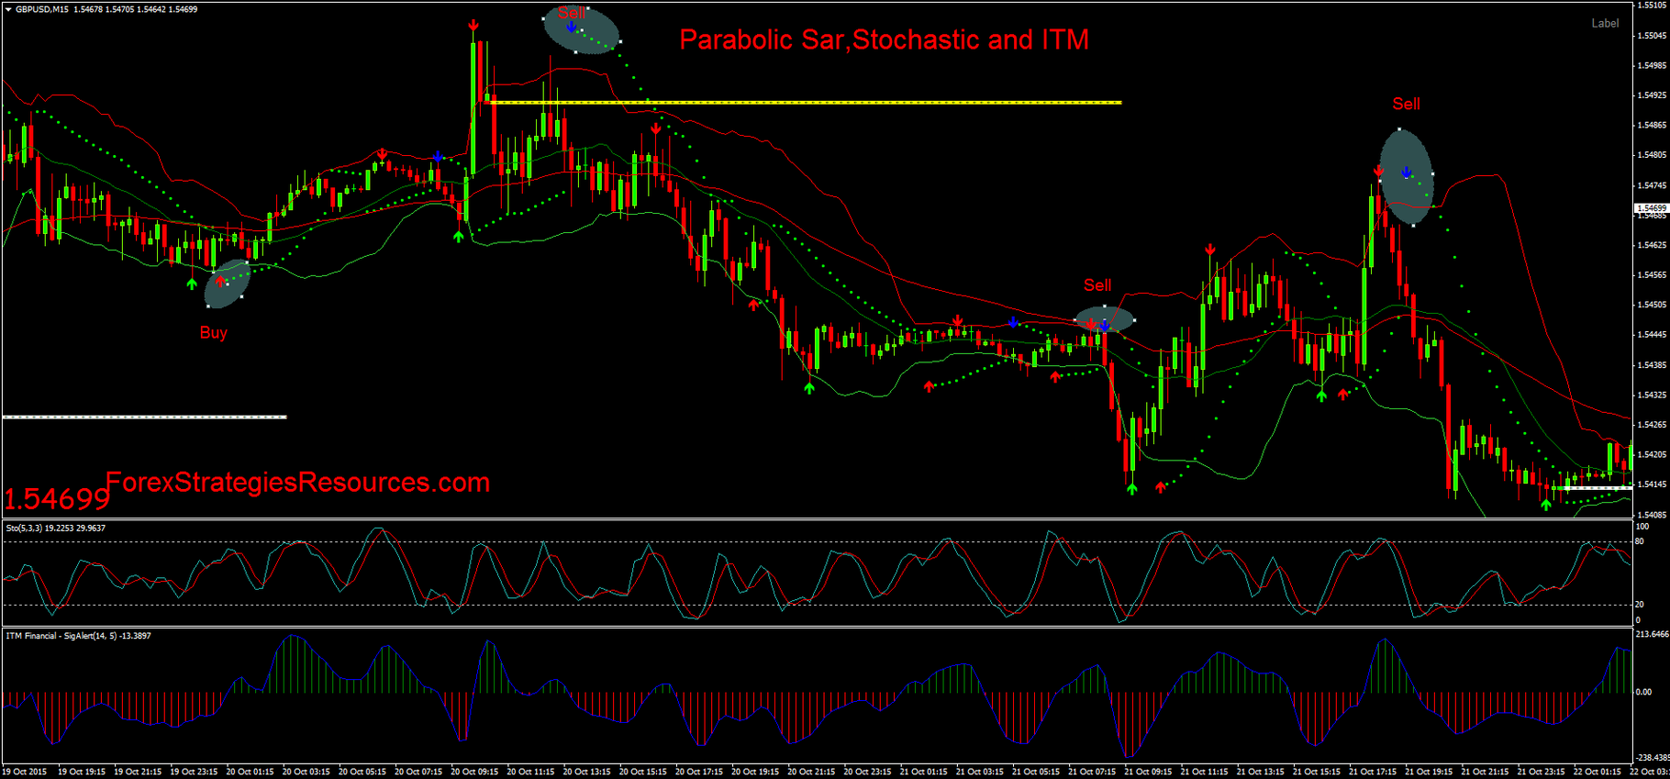Screen dimensions: 1670x779
Task: Click the time axis label 20 Oct 13:15
Action: [586, 772]
